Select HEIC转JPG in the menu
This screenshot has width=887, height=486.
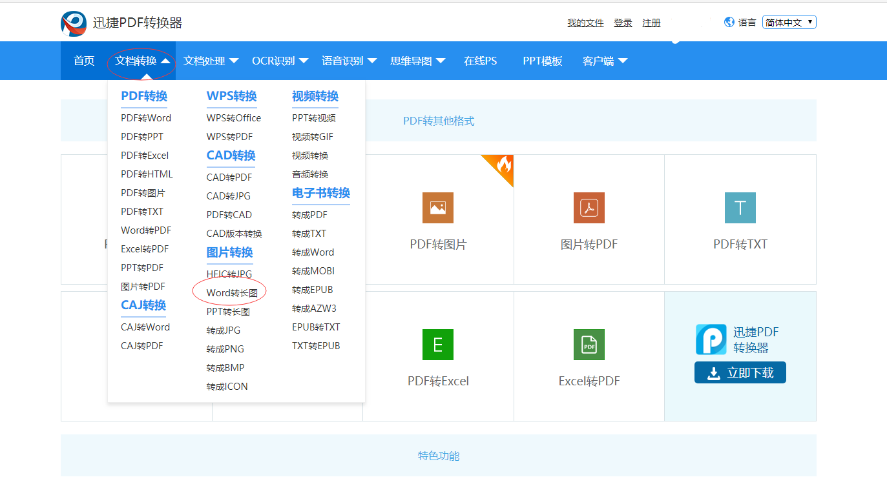coord(229,274)
